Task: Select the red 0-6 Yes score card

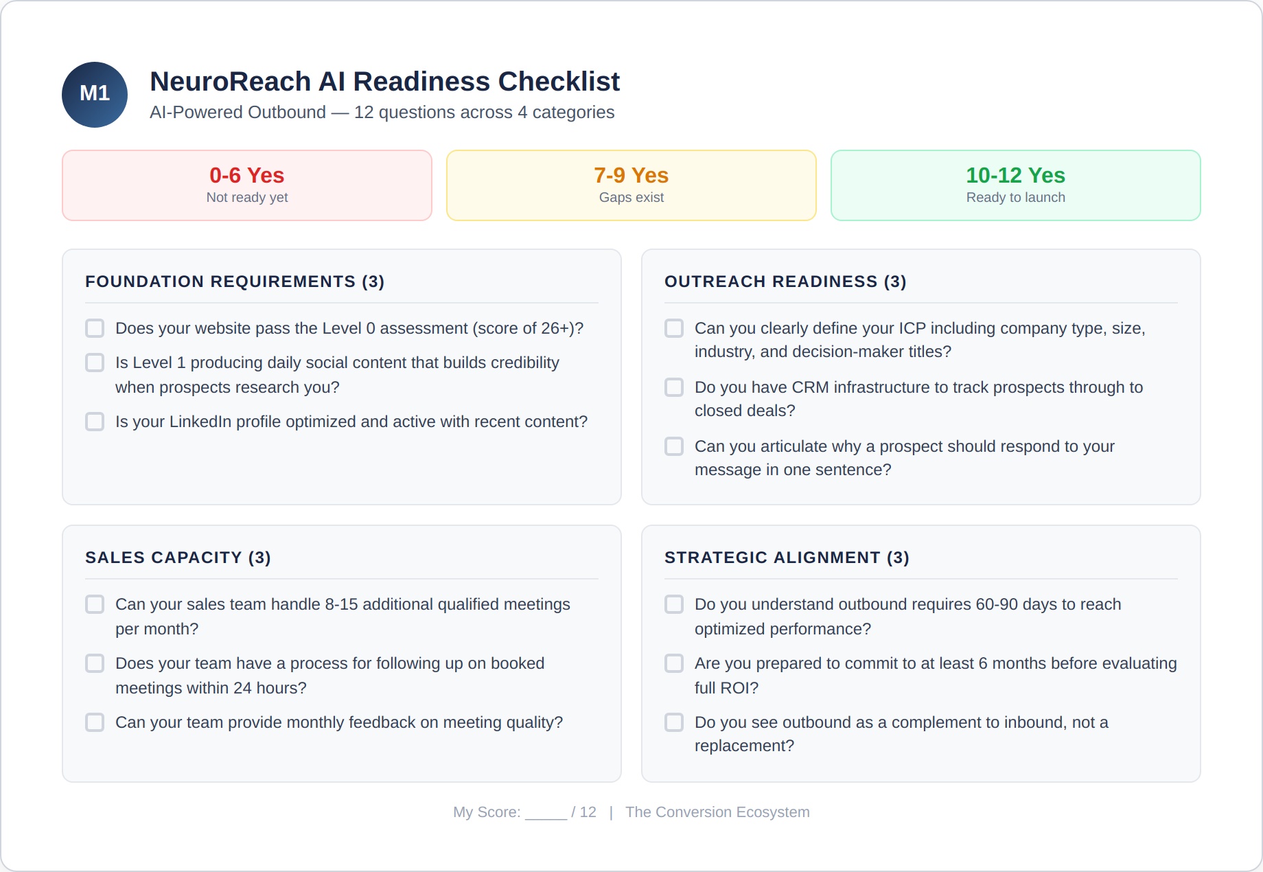Action: pyautogui.click(x=247, y=185)
